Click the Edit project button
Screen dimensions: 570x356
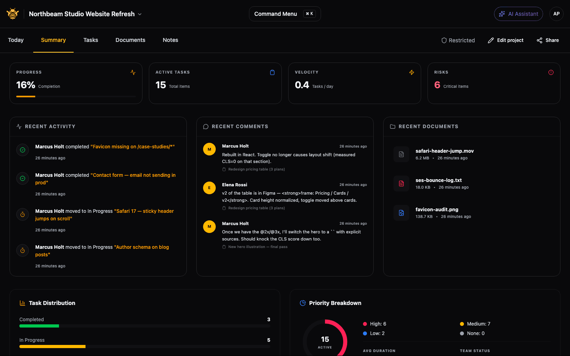[x=505, y=40]
